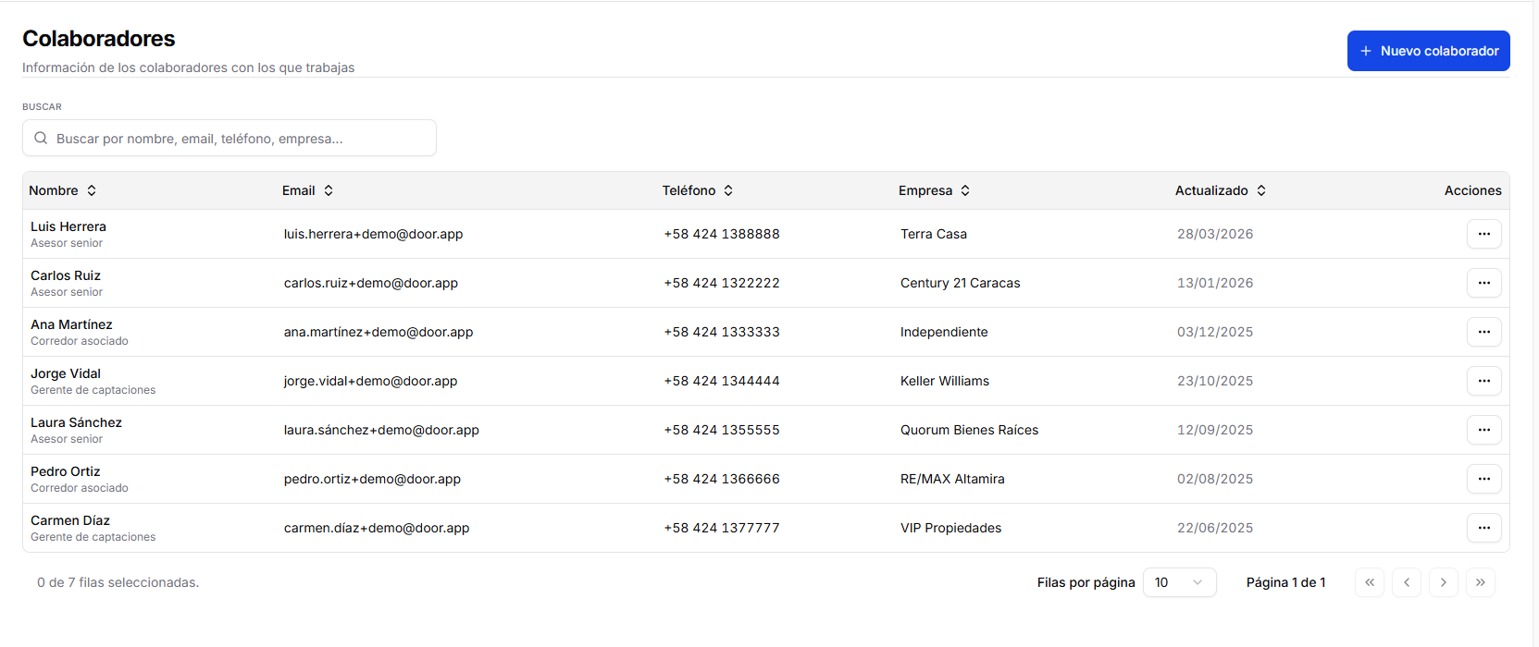Click the date 12/09/2025
The image size is (1539, 647).
point(1215,430)
